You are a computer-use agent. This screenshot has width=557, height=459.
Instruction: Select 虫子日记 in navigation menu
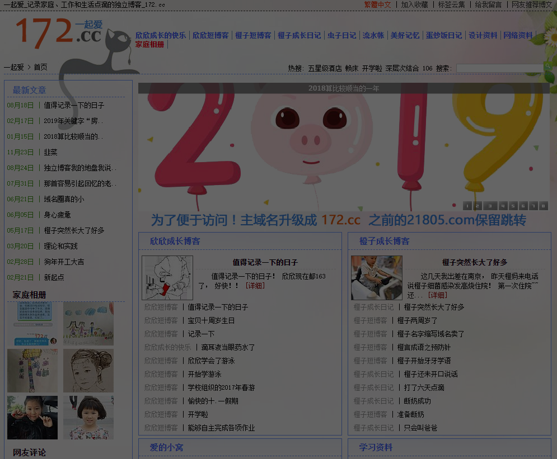341,35
